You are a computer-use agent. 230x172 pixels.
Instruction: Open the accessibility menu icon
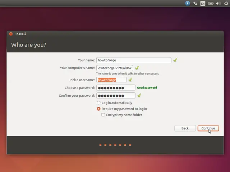(188, 3)
